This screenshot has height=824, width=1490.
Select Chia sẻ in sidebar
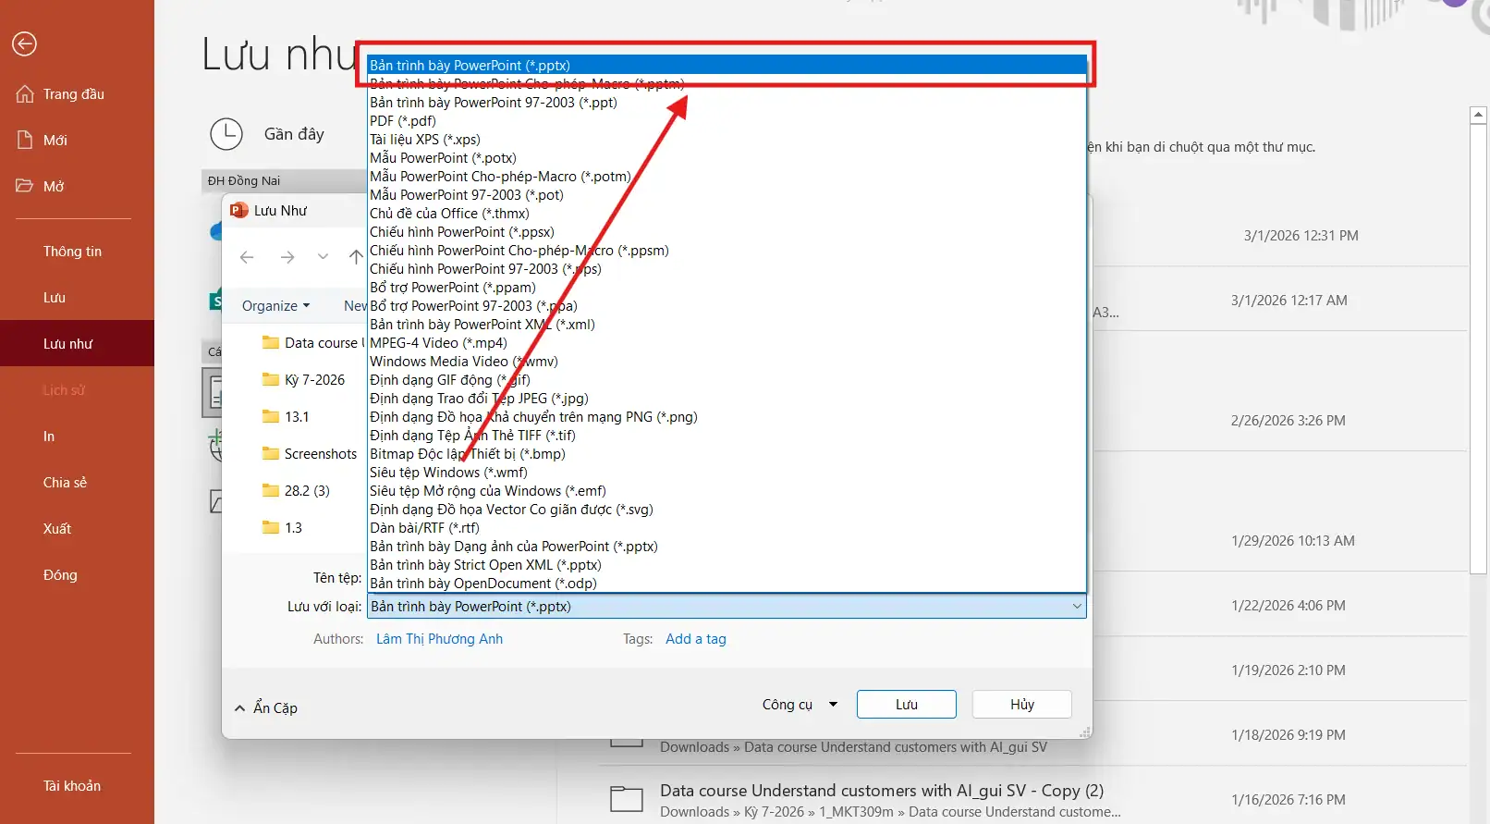click(x=65, y=483)
